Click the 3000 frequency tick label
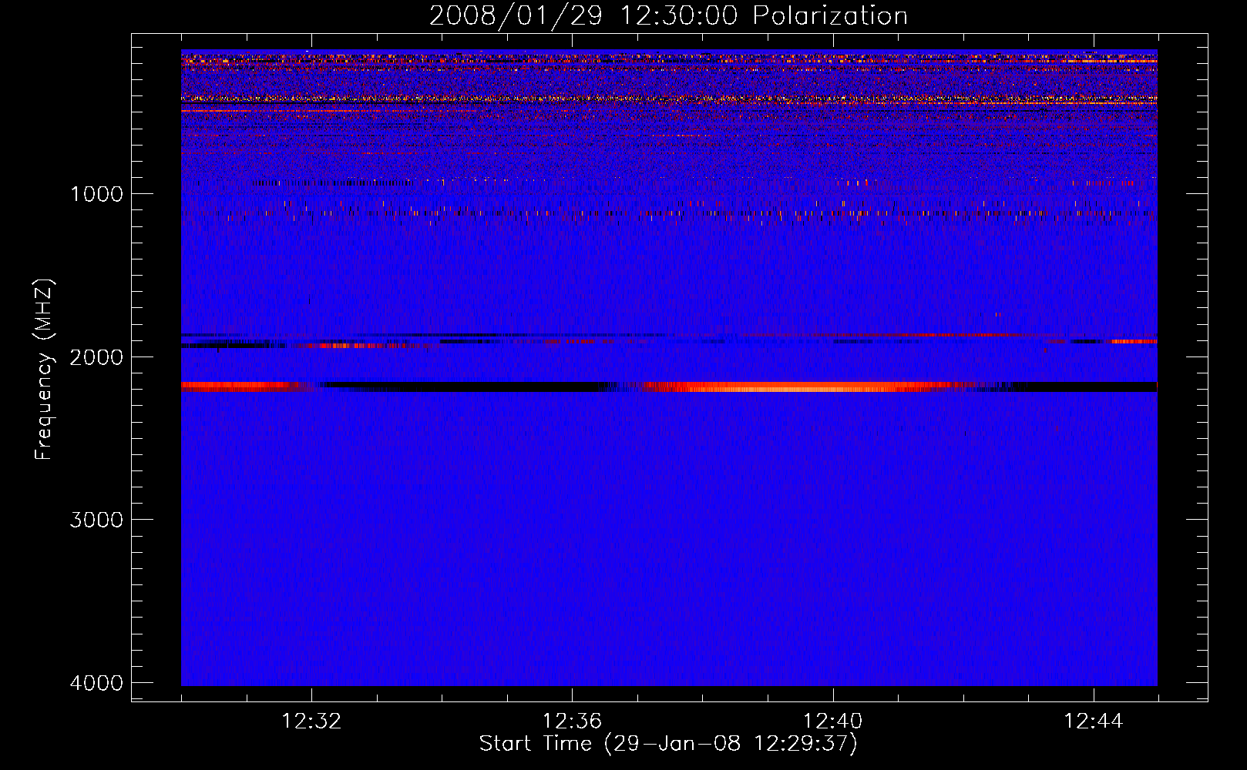Viewport: 1247px width, 770px height. coord(96,520)
